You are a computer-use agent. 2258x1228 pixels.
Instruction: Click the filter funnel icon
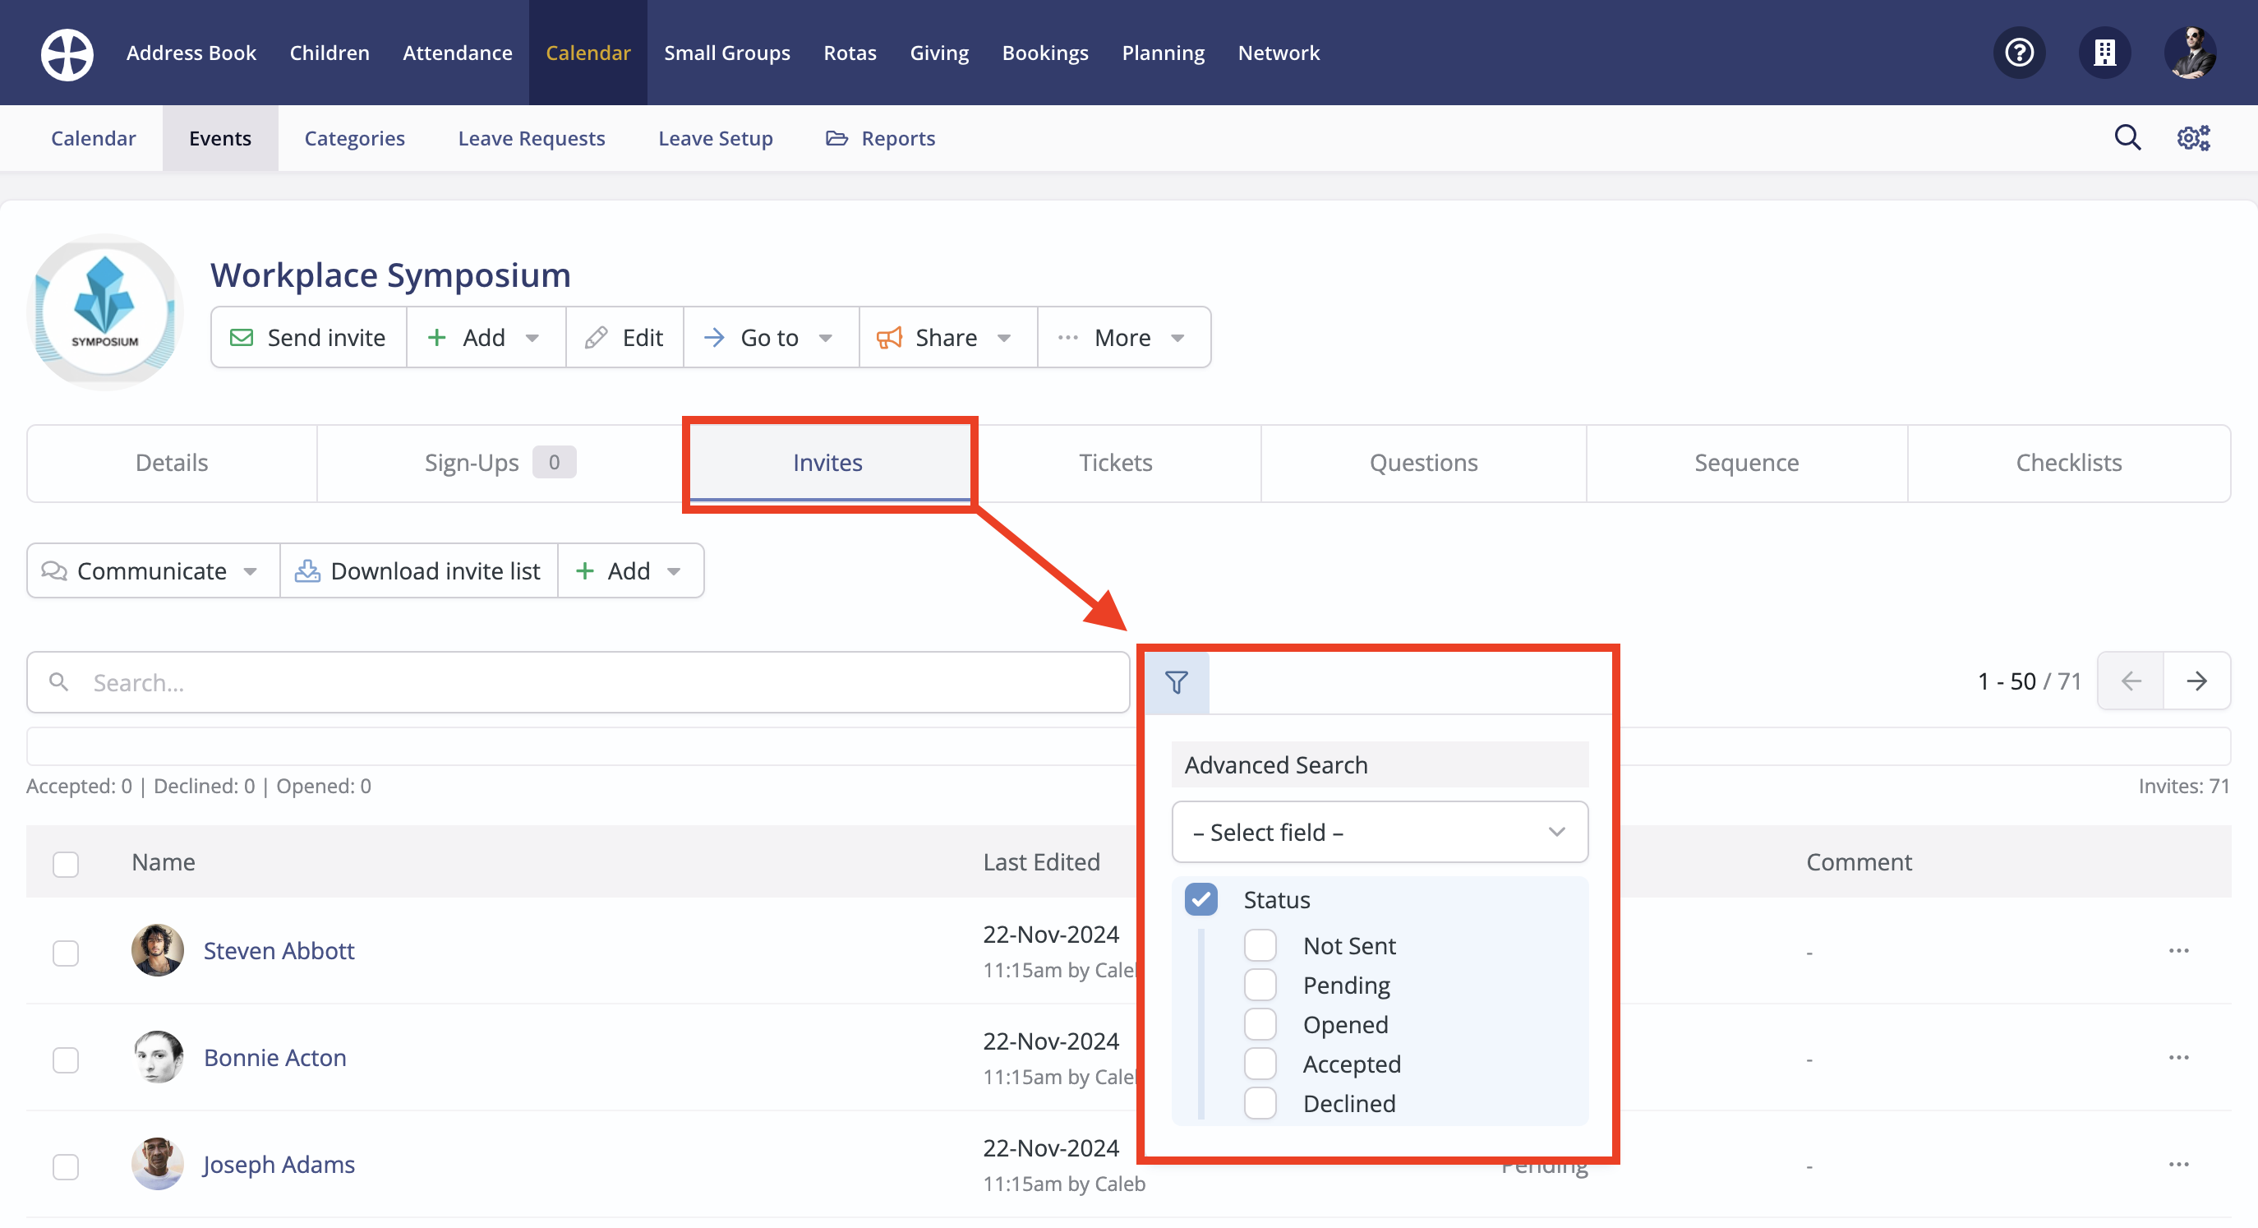click(1177, 681)
